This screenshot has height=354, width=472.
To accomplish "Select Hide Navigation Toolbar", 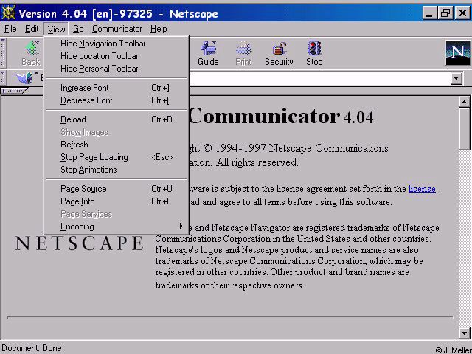I will pyautogui.click(x=117, y=44).
